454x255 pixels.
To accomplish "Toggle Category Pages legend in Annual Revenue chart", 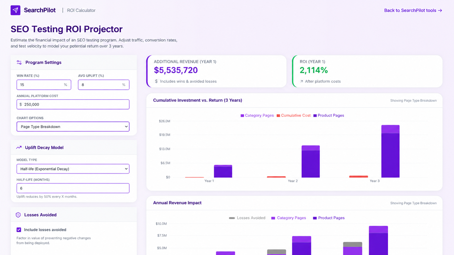I will [x=289, y=218].
